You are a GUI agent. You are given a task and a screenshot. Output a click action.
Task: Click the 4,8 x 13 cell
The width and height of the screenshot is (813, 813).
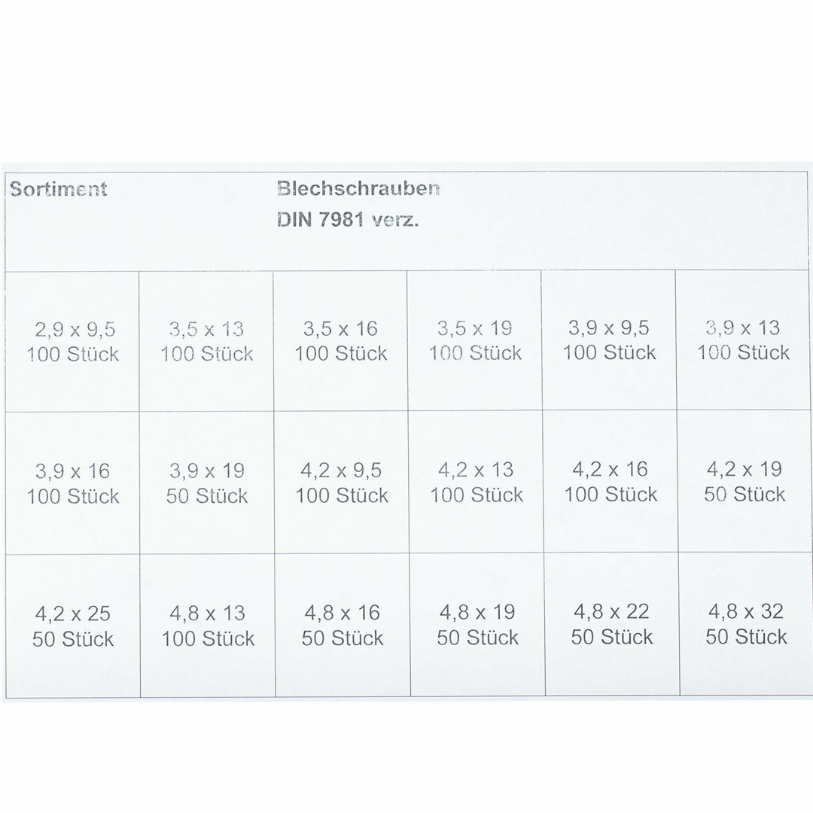click(x=208, y=626)
